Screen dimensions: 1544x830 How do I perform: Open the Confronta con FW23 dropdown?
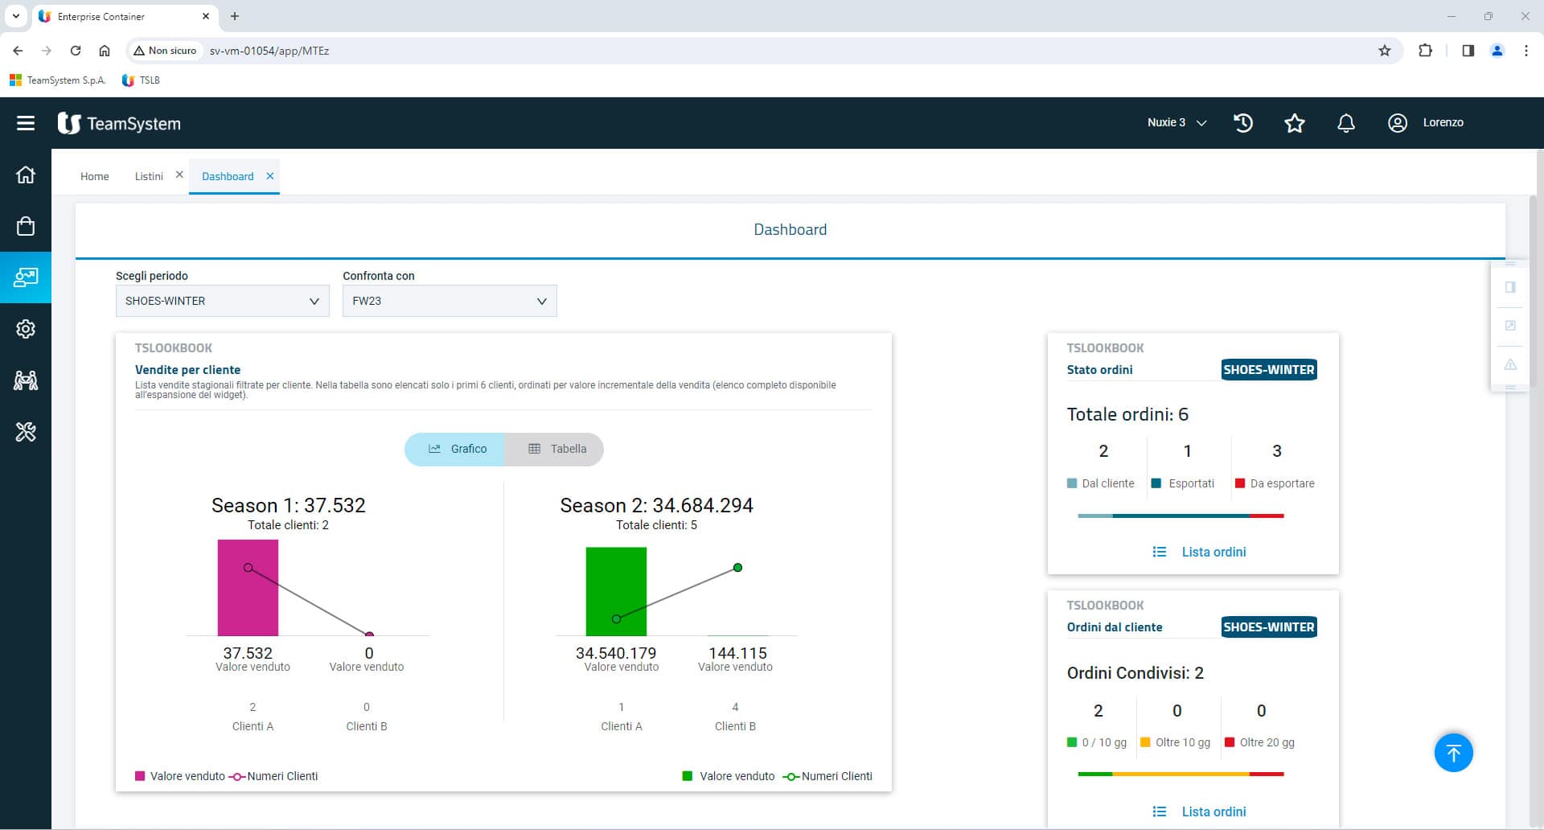point(450,301)
